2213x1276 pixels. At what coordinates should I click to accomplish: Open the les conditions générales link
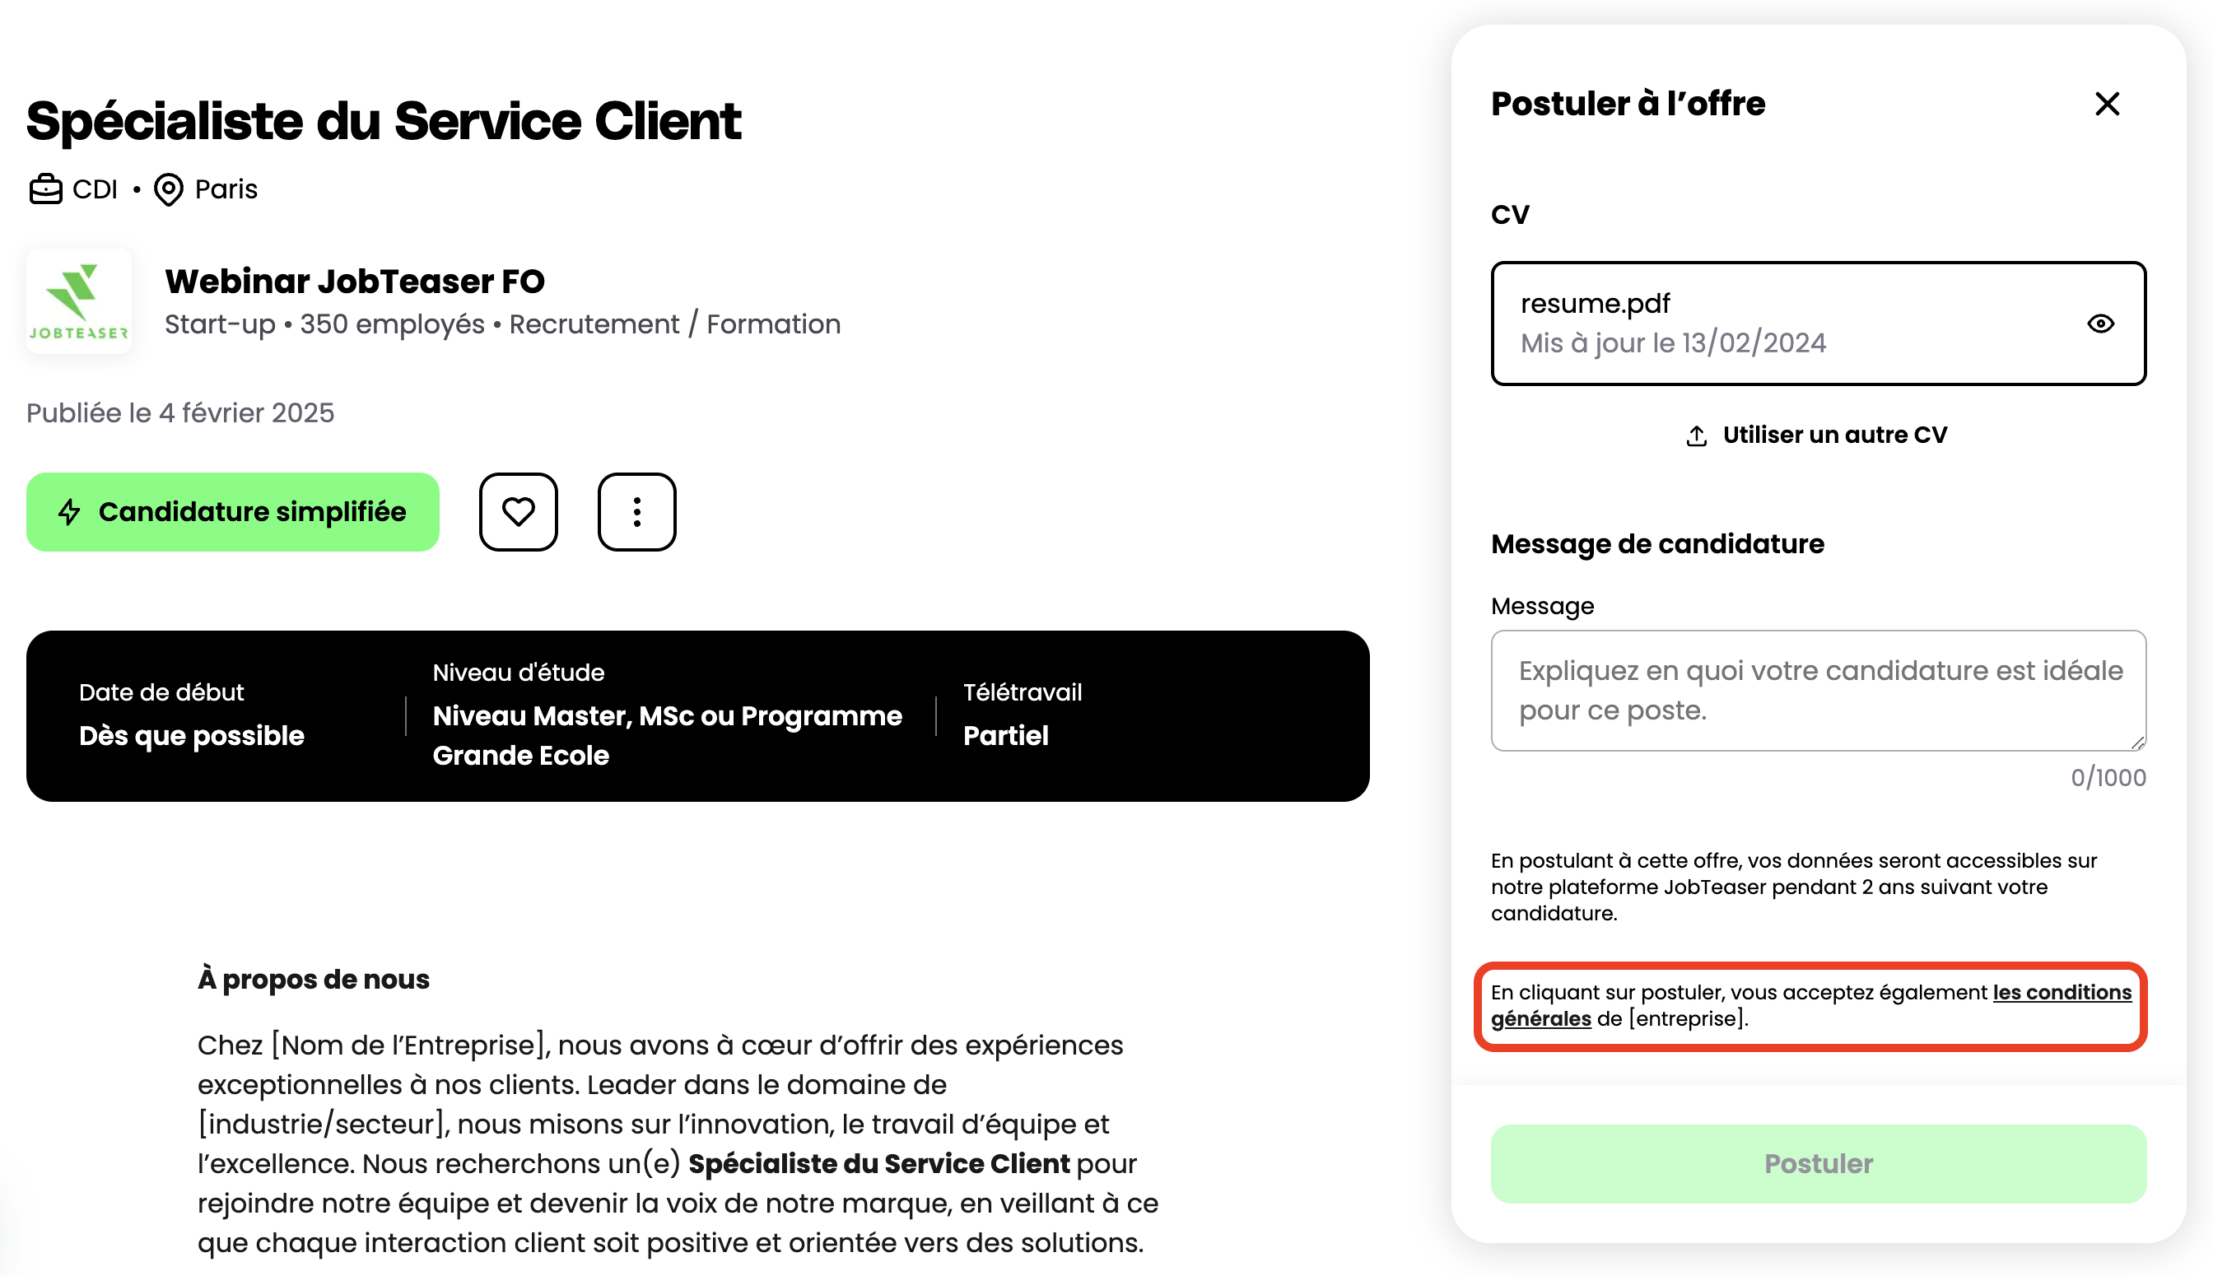(x=1810, y=1005)
